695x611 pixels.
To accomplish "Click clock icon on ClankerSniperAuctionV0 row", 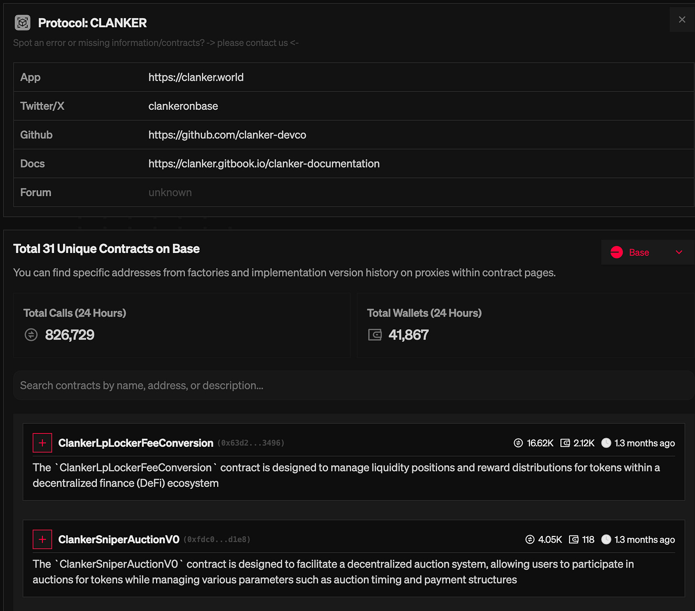I will pyautogui.click(x=606, y=539).
